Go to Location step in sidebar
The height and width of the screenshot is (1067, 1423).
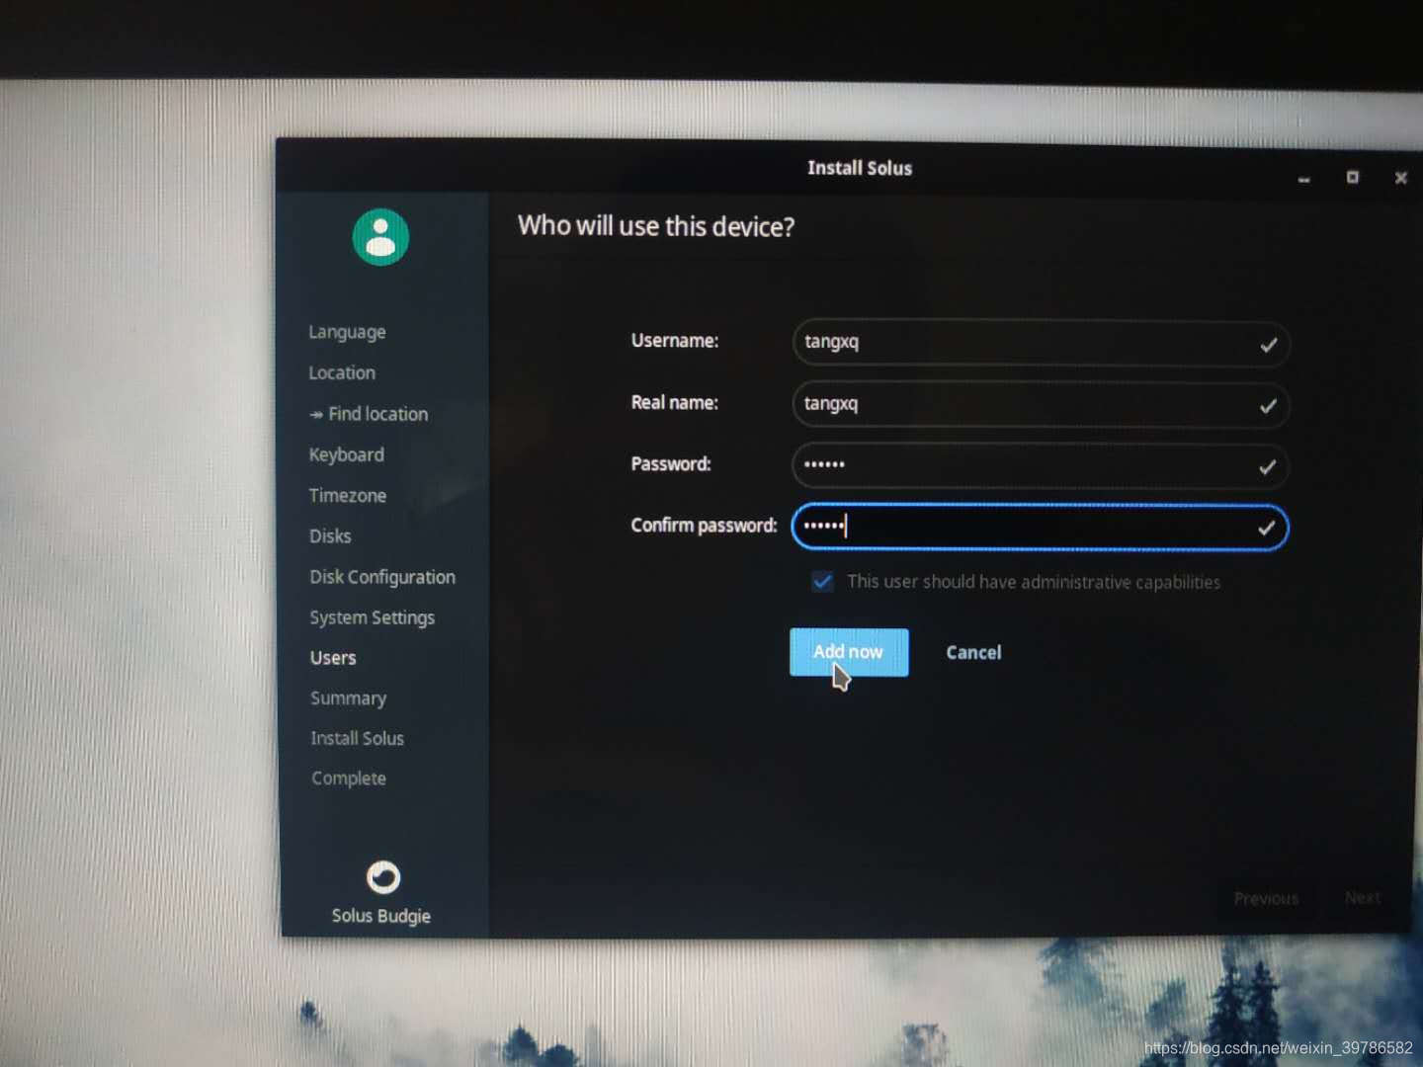[342, 372]
